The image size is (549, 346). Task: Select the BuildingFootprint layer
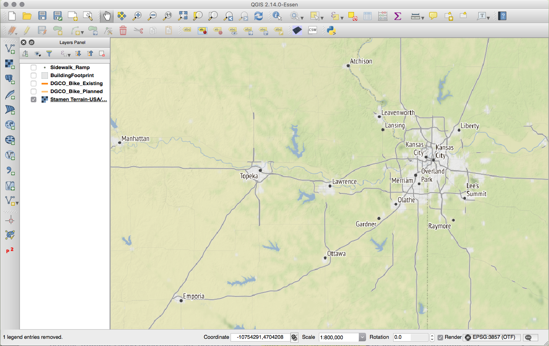click(x=72, y=76)
